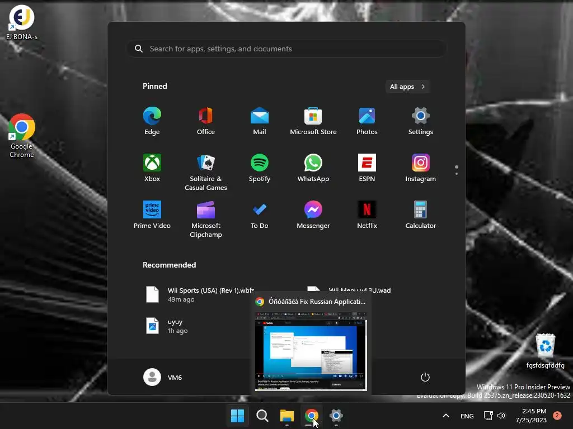
Task: Show hidden system tray icons
Action: [446, 416]
